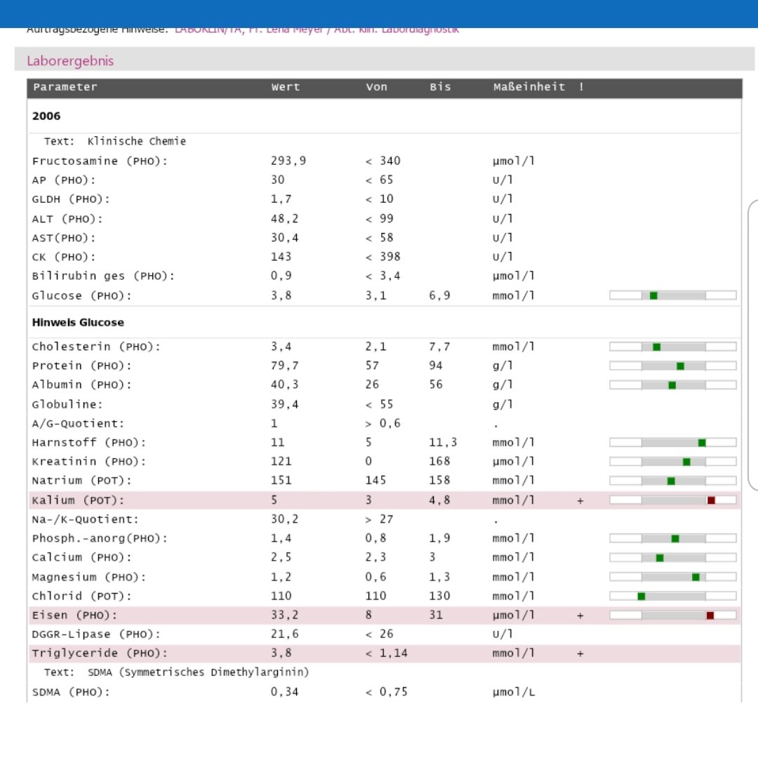Select the Calcium (PHO) parameter name
Screen dimensions: 758x758
click(x=81, y=557)
